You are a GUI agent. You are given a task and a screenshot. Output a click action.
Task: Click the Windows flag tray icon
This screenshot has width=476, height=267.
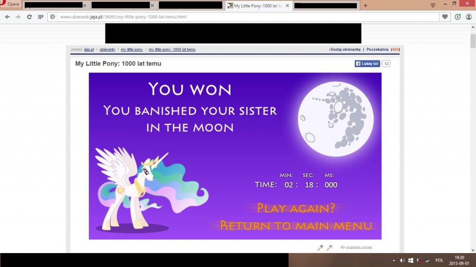(411, 260)
